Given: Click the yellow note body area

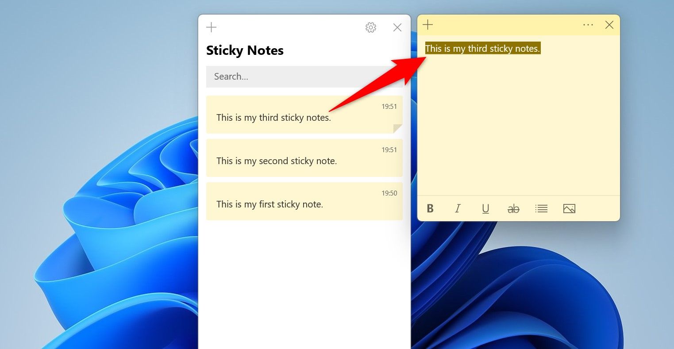Looking at the screenshot, I should pos(518,124).
